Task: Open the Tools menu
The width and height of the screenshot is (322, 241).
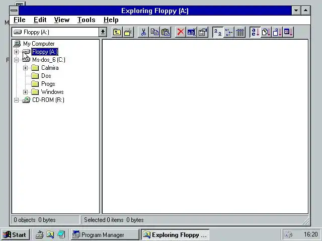Action: [x=86, y=20]
